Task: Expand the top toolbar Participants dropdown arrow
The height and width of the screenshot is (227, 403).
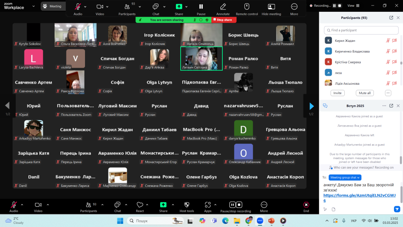Action: click(x=140, y=7)
